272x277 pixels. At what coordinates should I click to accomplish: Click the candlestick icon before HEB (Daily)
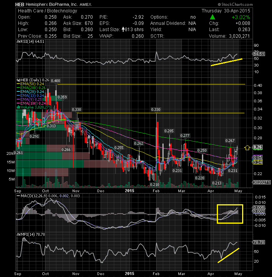coord(18,80)
